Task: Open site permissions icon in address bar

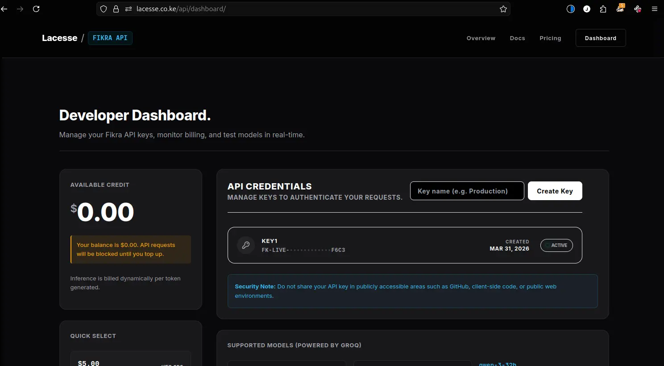Action: (129, 9)
